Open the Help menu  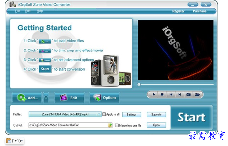tap(40, 11)
